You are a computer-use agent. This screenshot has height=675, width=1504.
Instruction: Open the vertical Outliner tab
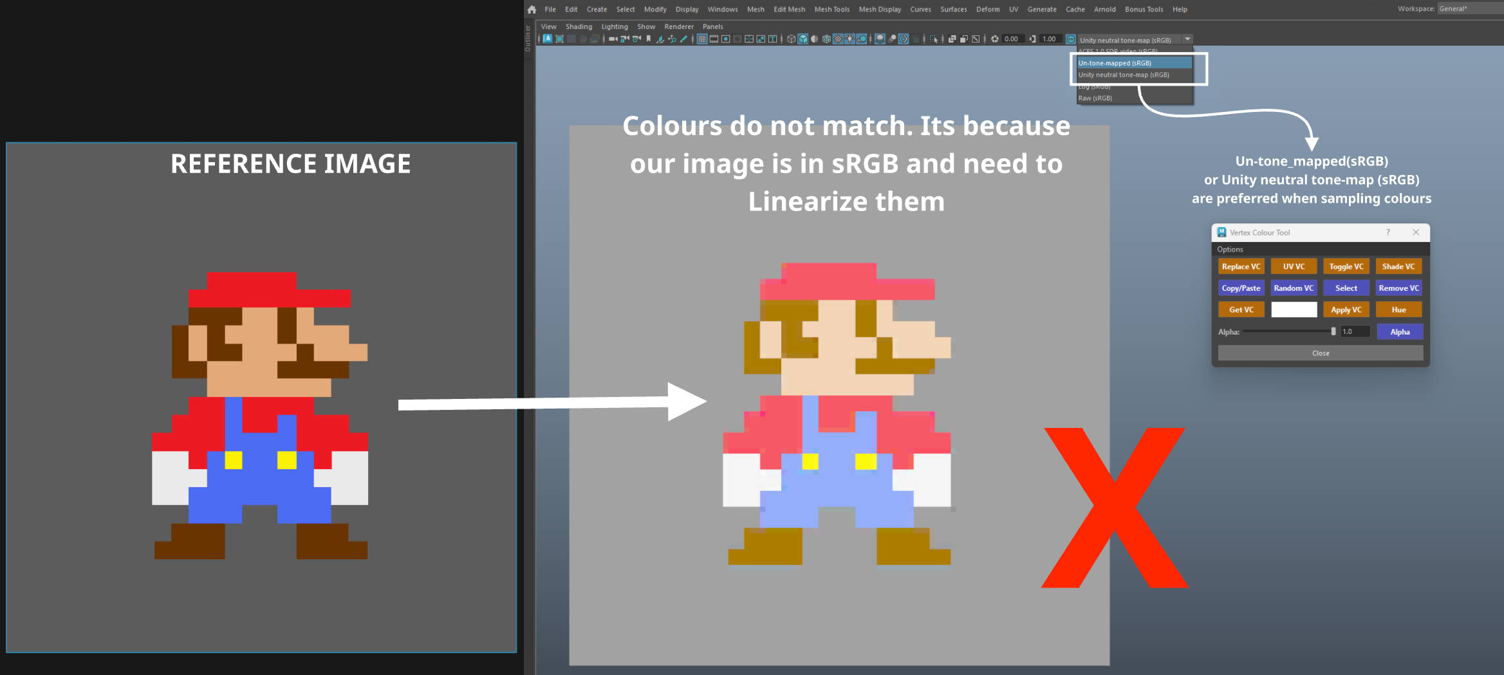pos(528,39)
